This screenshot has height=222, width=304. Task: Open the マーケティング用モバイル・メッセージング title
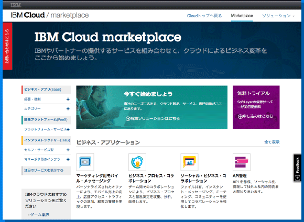[97, 178]
